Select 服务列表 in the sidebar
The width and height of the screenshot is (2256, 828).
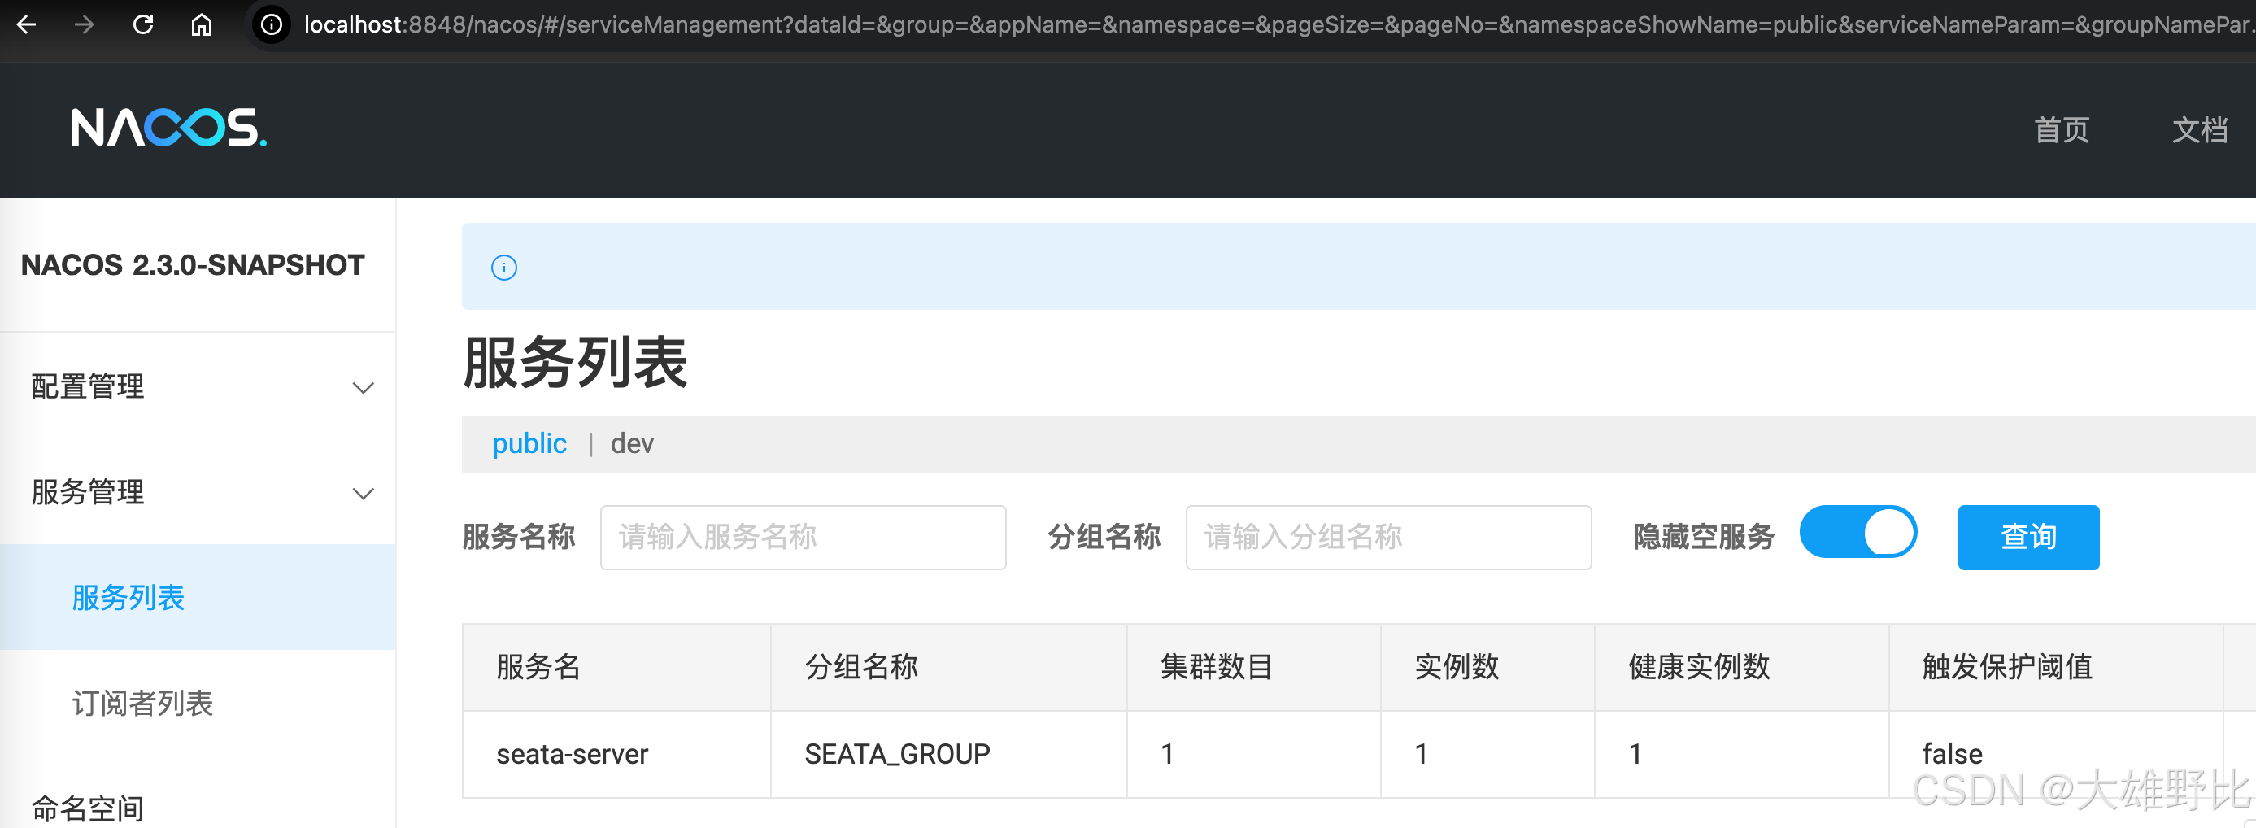[x=198, y=597]
